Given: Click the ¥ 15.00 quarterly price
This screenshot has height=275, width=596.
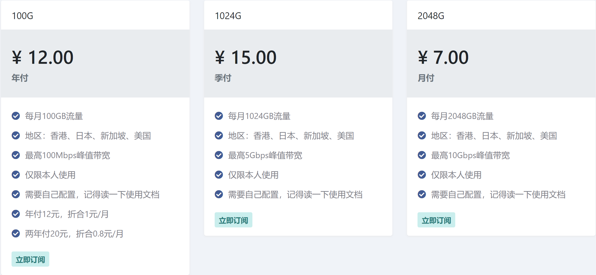Looking at the screenshot, I should pos(246,58).
